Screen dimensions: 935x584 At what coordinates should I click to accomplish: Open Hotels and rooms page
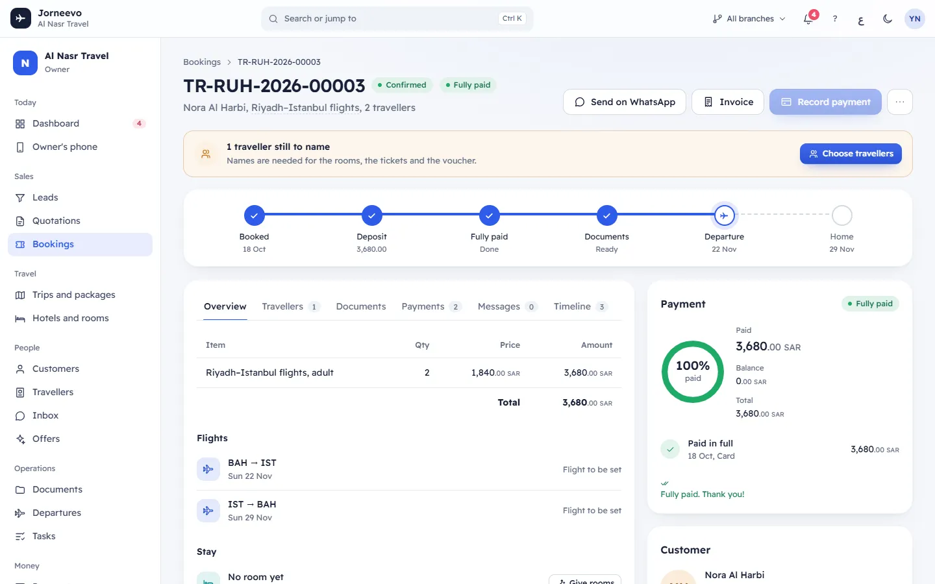pos(80,318)
